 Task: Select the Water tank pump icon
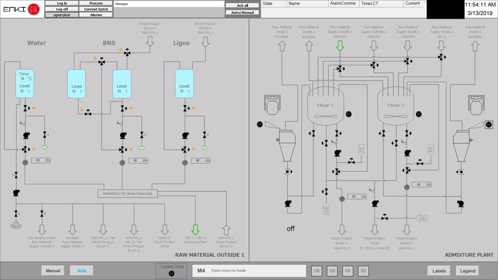[x=26, y=135]
